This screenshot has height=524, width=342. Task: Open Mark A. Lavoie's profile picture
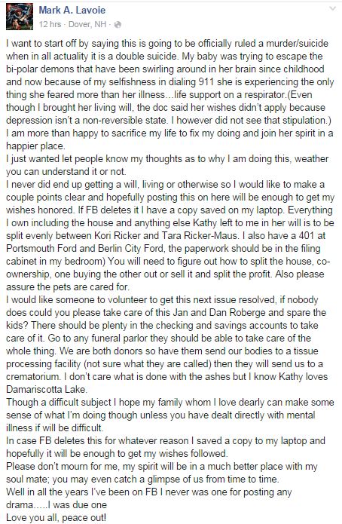click(20, 17)
